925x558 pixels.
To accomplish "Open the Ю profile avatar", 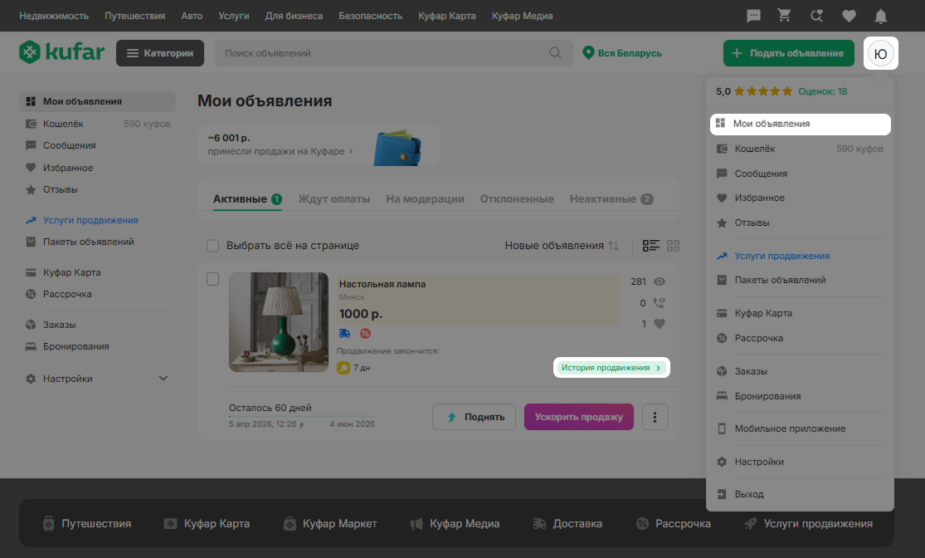I will 881,53.
